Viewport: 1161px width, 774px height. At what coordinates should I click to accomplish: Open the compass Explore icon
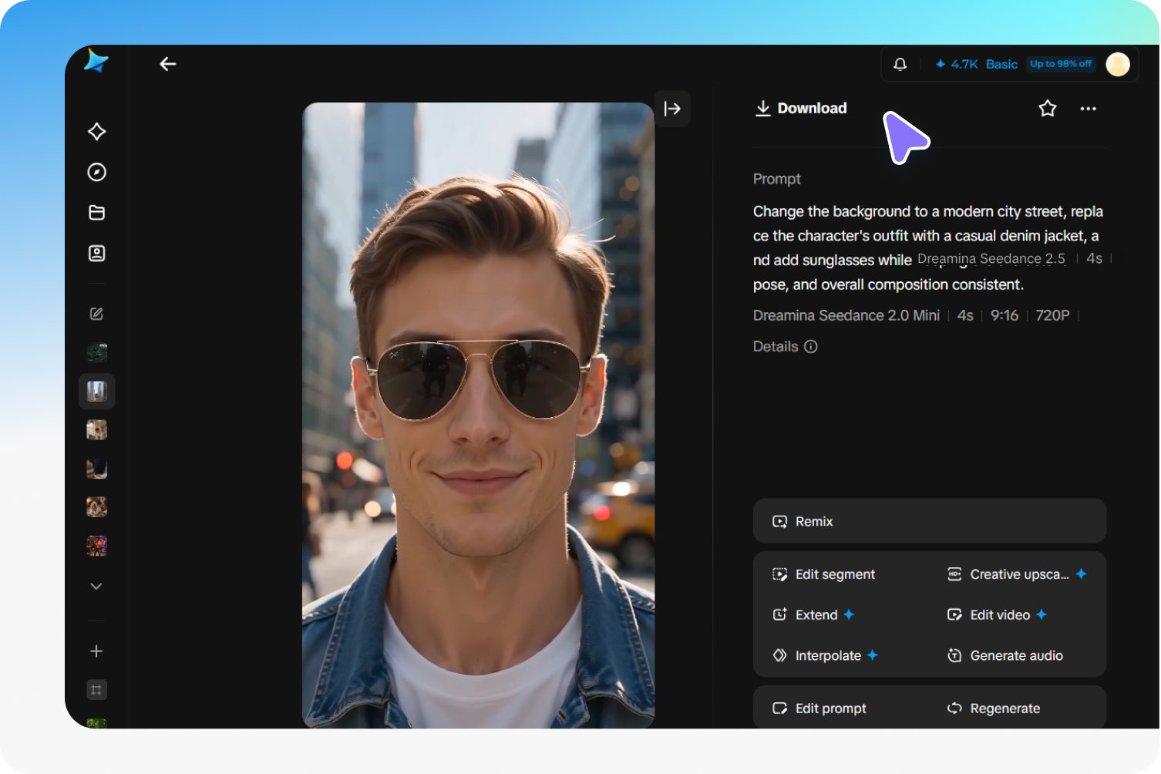click(96, 172)
